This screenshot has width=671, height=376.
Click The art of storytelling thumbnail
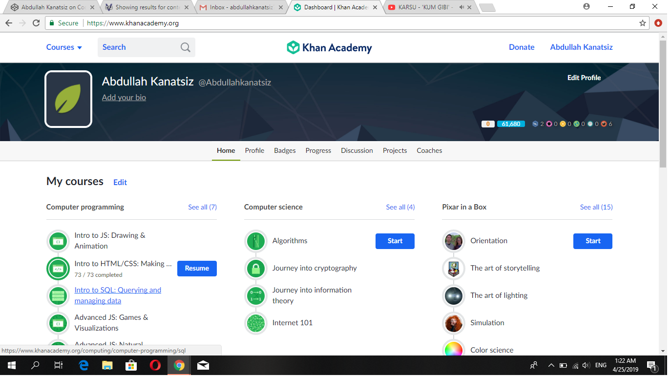click(454, 268)
